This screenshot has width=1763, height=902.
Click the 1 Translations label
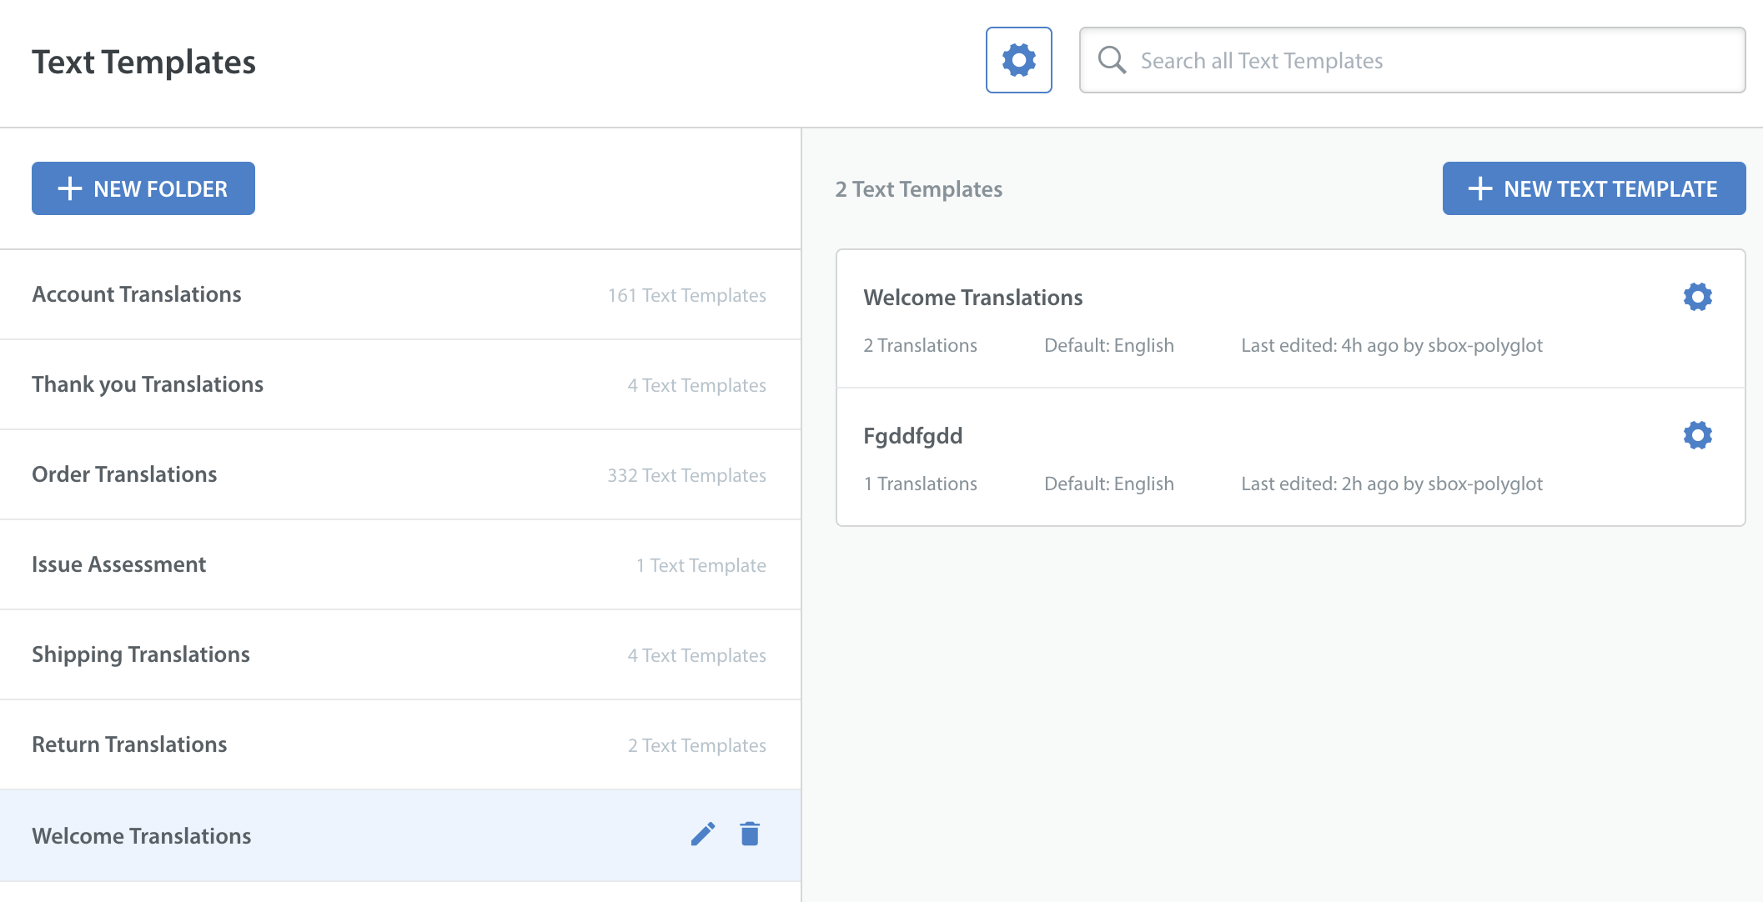point(920,484)
